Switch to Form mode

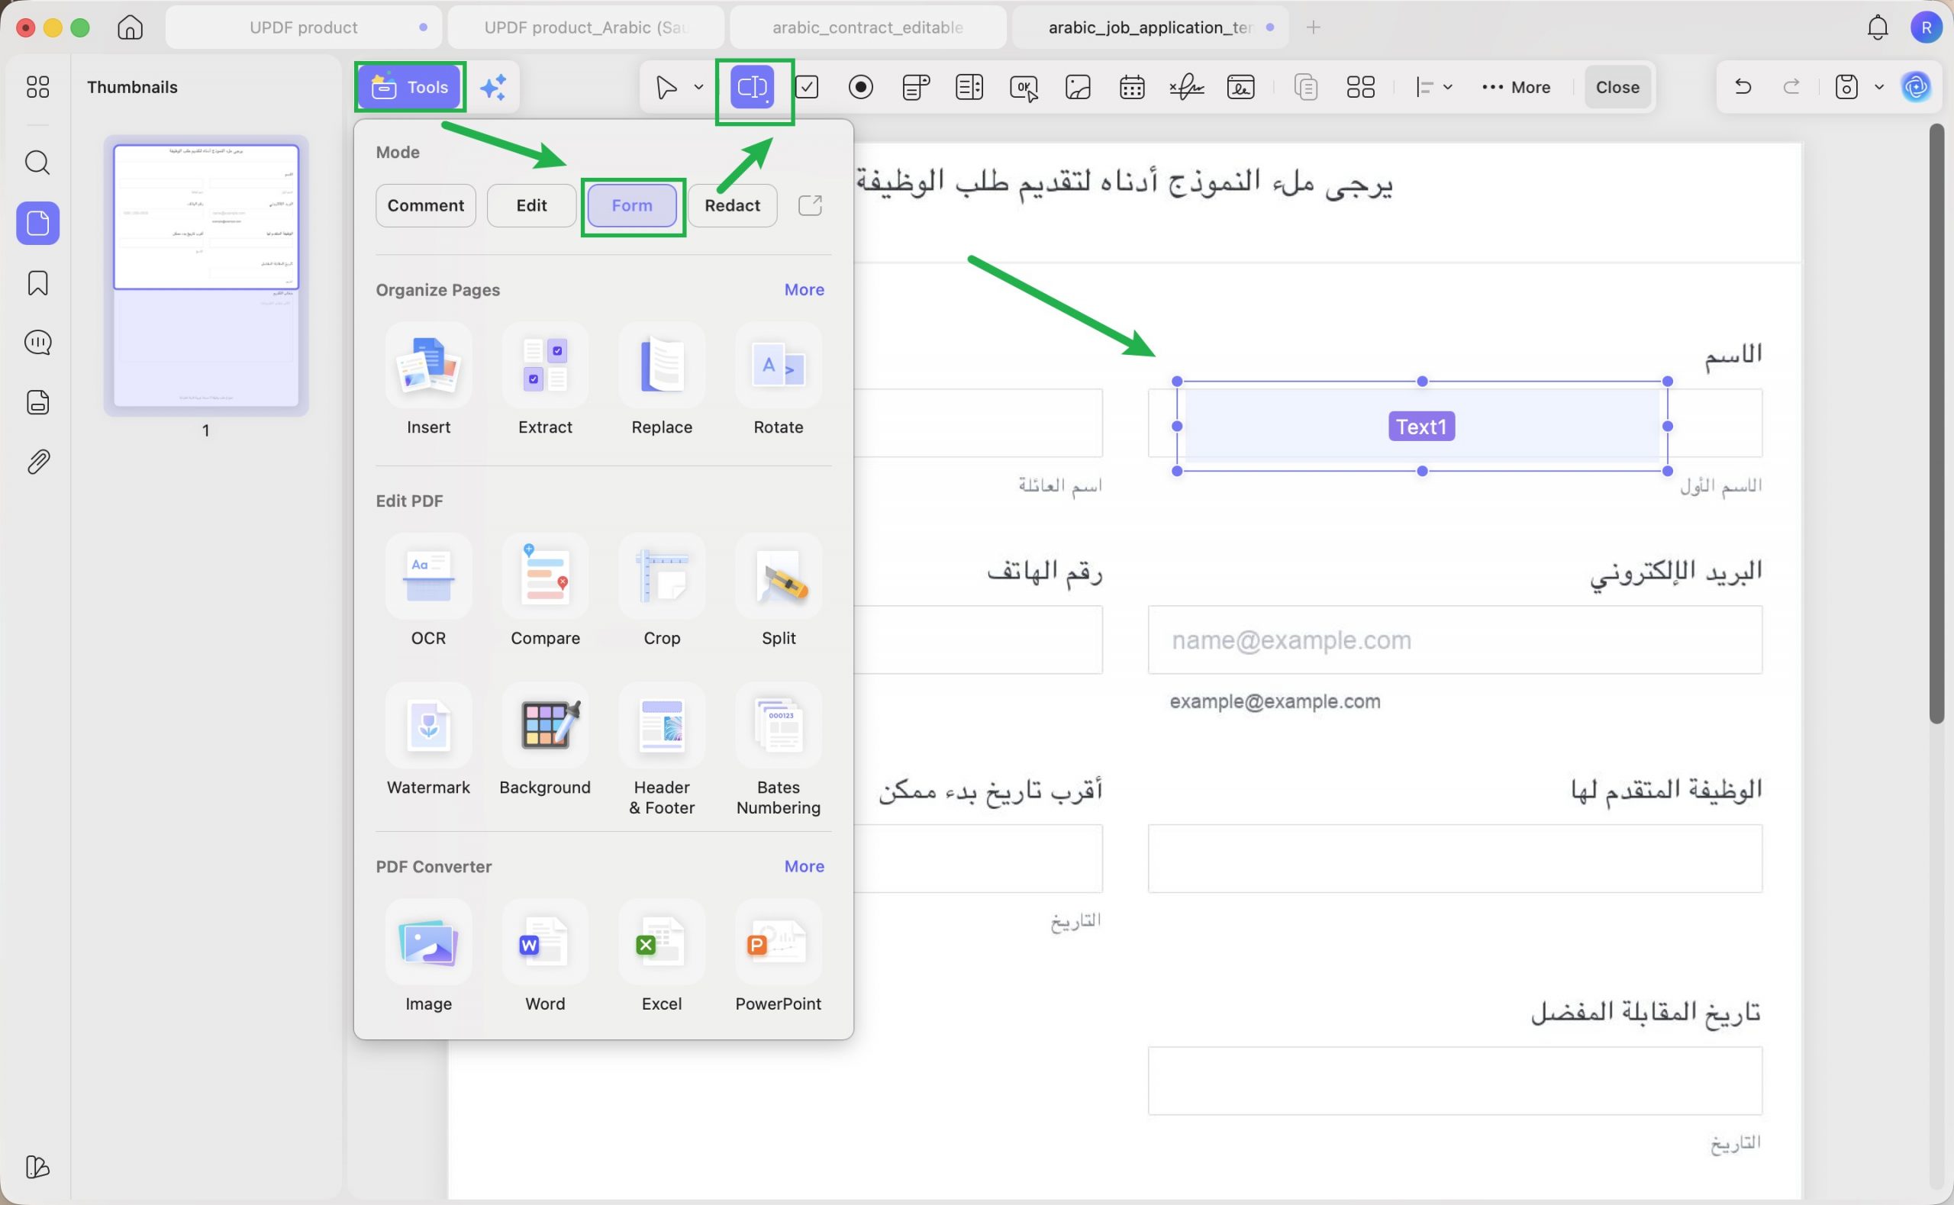632,205
